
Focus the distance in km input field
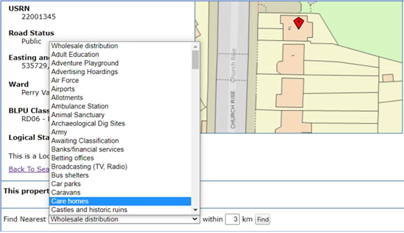coord(233,219)
